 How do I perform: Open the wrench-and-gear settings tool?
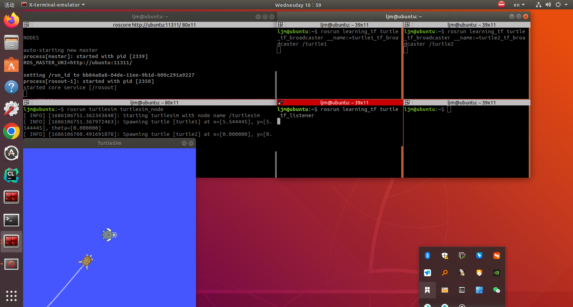[11, 109]
